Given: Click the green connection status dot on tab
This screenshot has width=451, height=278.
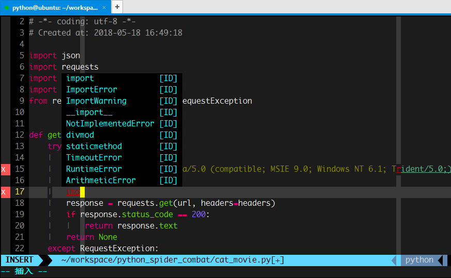Looking at the screenshot, I should [7, 8].
